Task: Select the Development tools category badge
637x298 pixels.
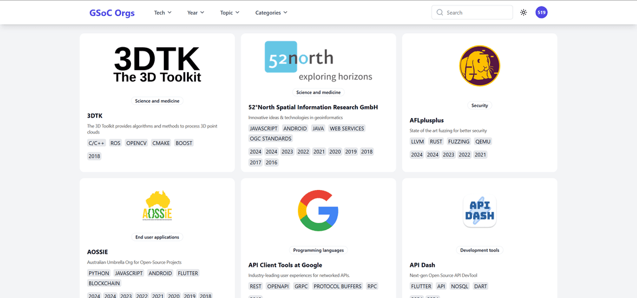Action: tap(480, 250)
